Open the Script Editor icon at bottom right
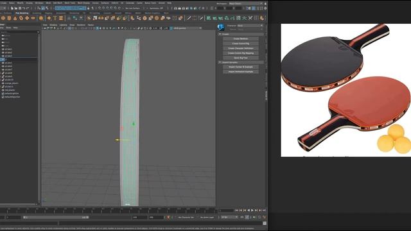This screenshot has width=411, height=231. pos(265,223)
